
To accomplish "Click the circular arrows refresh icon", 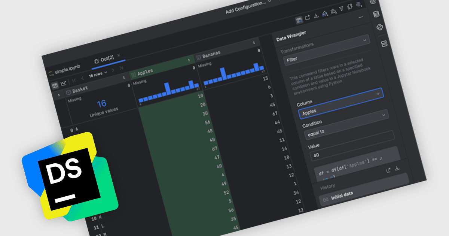I will [x=350, y=7].
